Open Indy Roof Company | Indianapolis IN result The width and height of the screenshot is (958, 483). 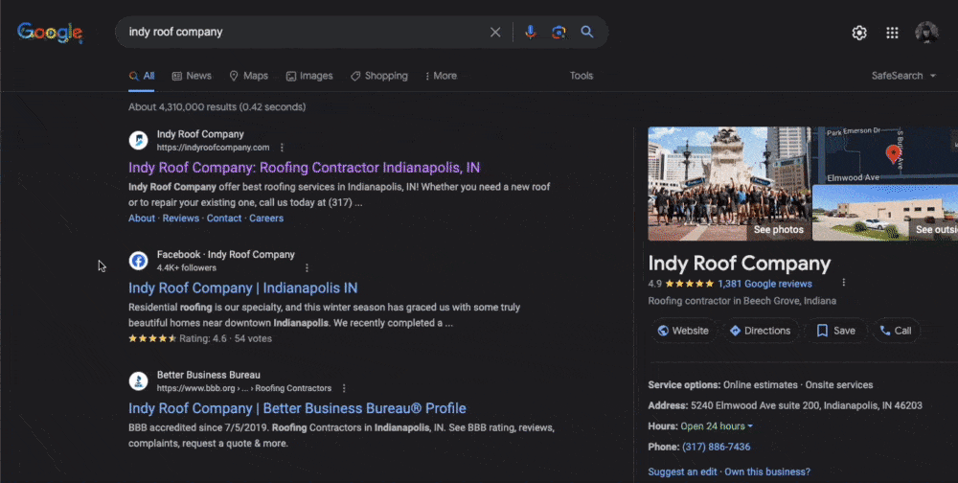243,287
